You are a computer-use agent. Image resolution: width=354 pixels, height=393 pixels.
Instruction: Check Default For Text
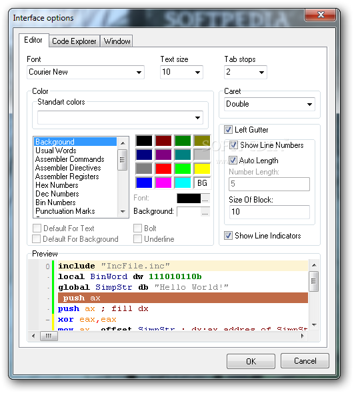pyautogui.click(x=37, y=228)
